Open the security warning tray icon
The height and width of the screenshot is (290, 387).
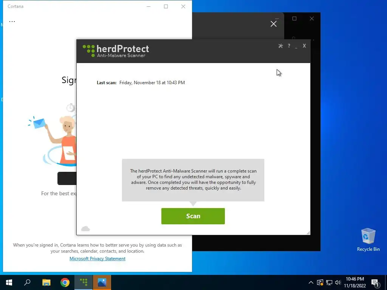tap(320, 282)
